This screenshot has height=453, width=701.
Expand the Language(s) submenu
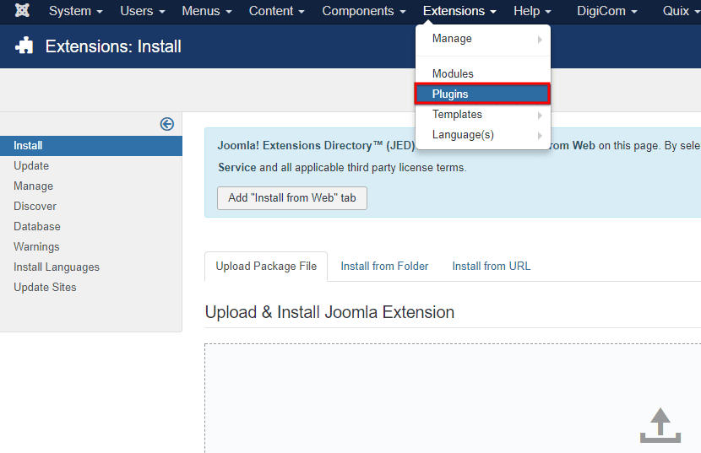coord(482,135)
